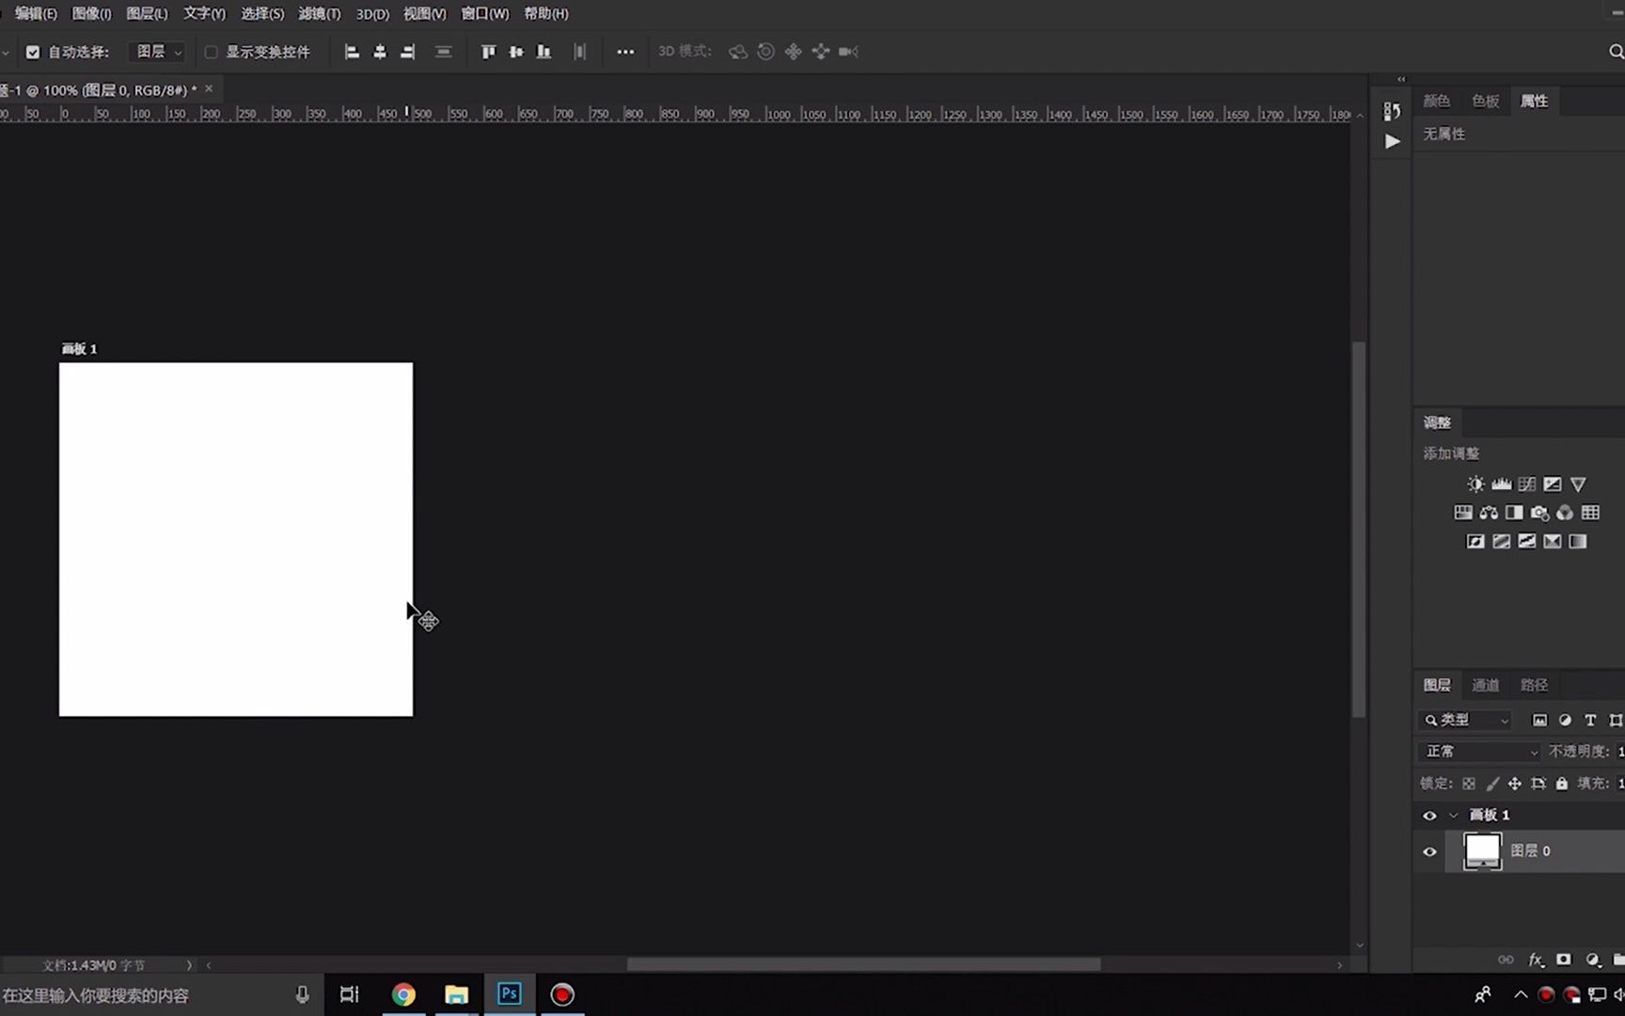Add a Photo Filter adjustment (camera icon)
The width and height of the screenshot is (1625, 1016).
click(1539, 513)
